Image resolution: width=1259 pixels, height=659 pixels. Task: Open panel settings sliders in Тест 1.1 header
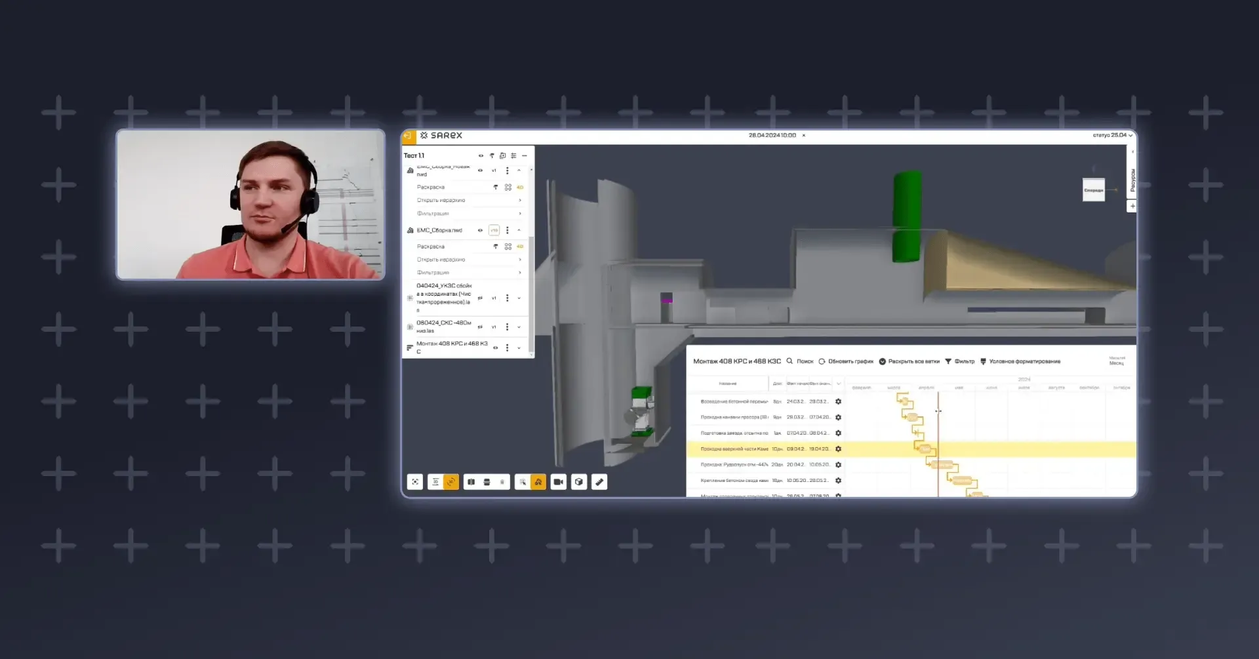coord(513,155)
